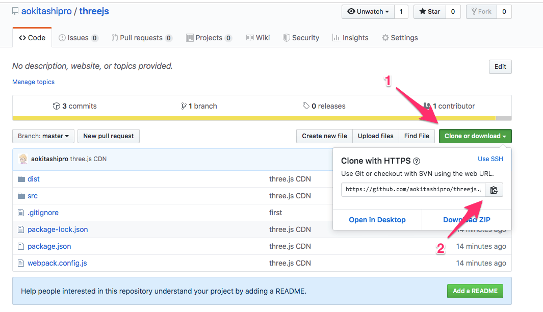Click the repository book icon
Image resolution: width=543 pixels, height=312 pixels.
(x=15, y=11)
